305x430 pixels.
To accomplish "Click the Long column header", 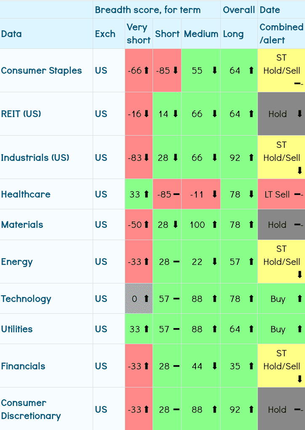I will pos(233,34).
